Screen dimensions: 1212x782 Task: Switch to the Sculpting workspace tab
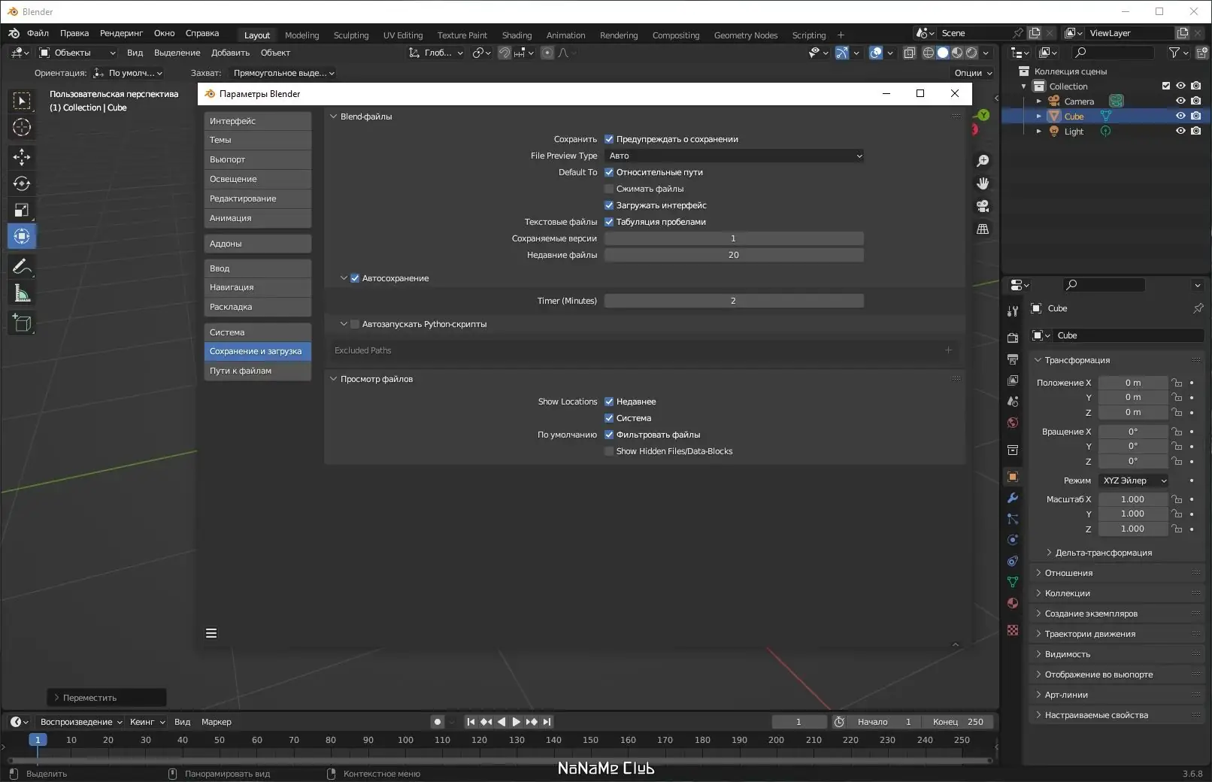[x=351, y=35]
